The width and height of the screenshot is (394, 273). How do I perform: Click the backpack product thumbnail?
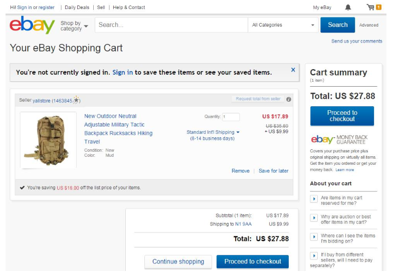tap(48, 140)
